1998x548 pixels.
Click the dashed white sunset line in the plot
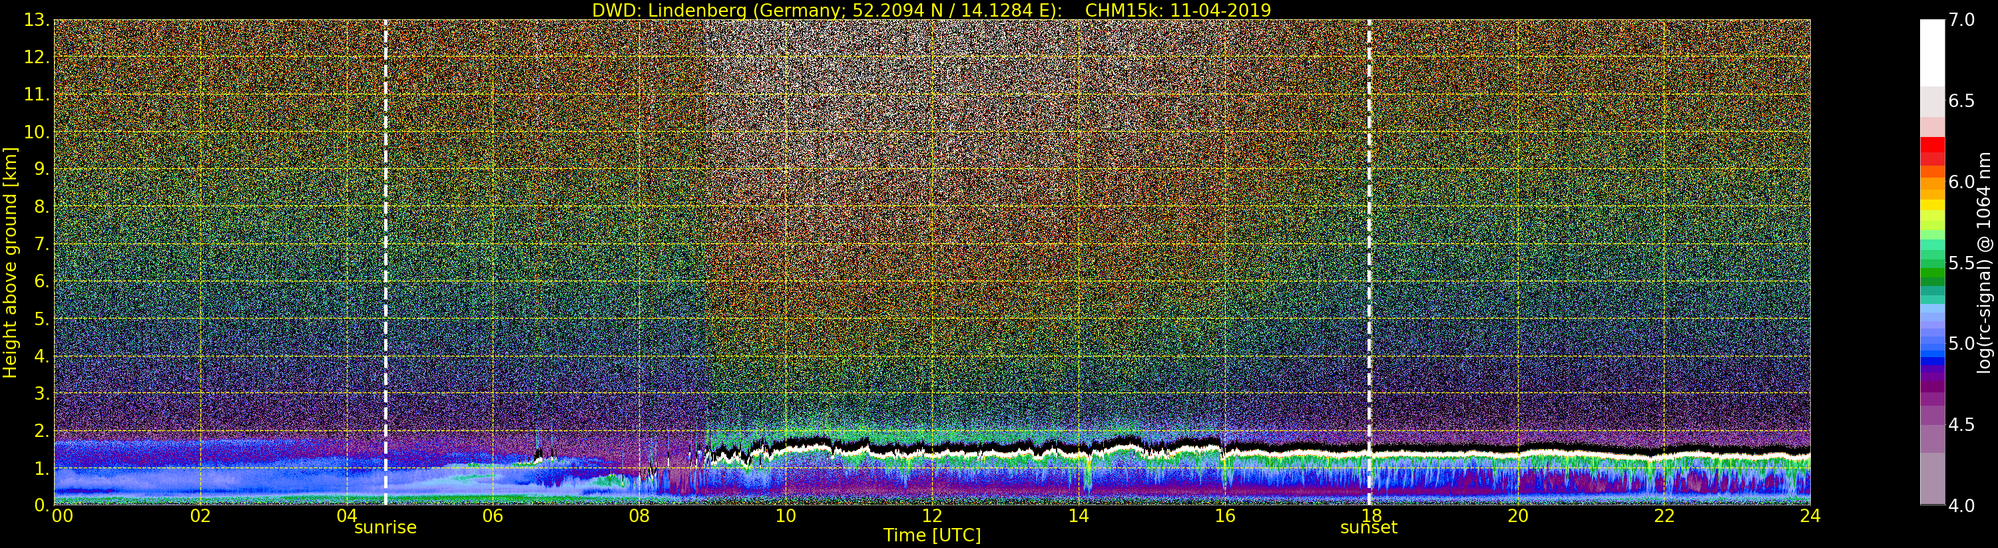pos(1369,263)
